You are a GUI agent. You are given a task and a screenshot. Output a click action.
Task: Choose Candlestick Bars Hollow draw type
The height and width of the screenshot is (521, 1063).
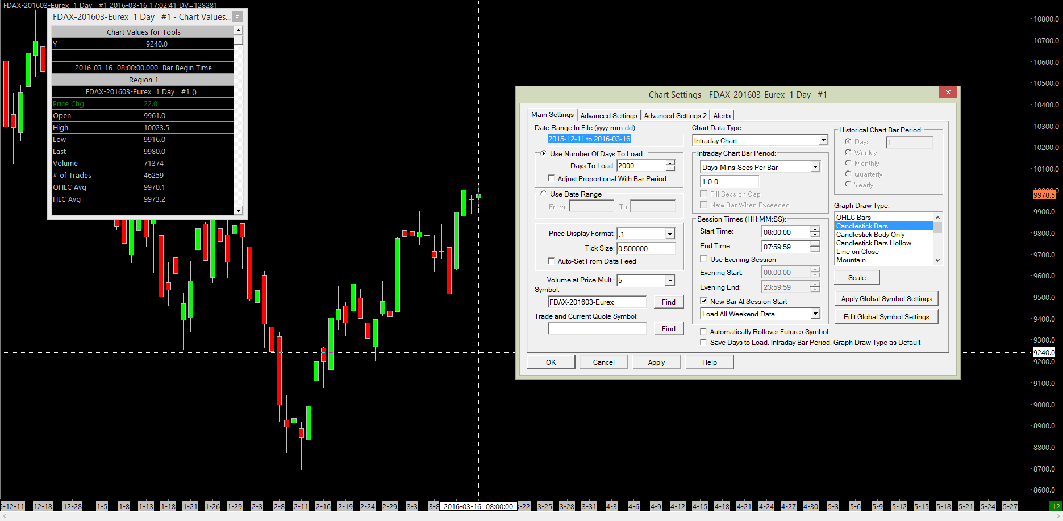(883, 243)
